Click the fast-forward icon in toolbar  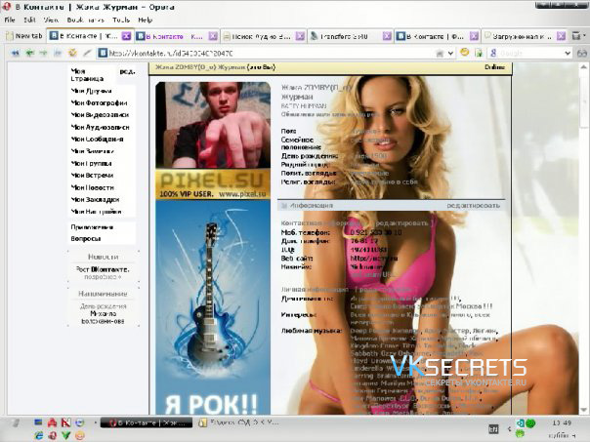coord(58,53)
